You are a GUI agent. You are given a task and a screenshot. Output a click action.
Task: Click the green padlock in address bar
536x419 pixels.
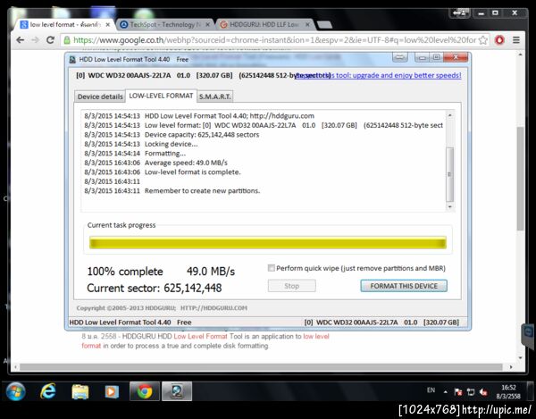pos(67,40)
